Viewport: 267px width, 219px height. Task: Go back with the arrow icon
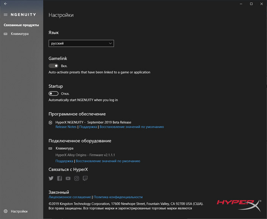click(6, 4)
